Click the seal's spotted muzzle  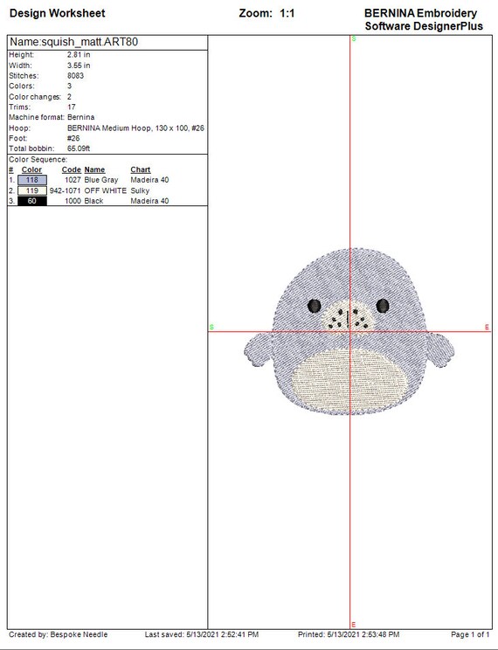(348, 317)
